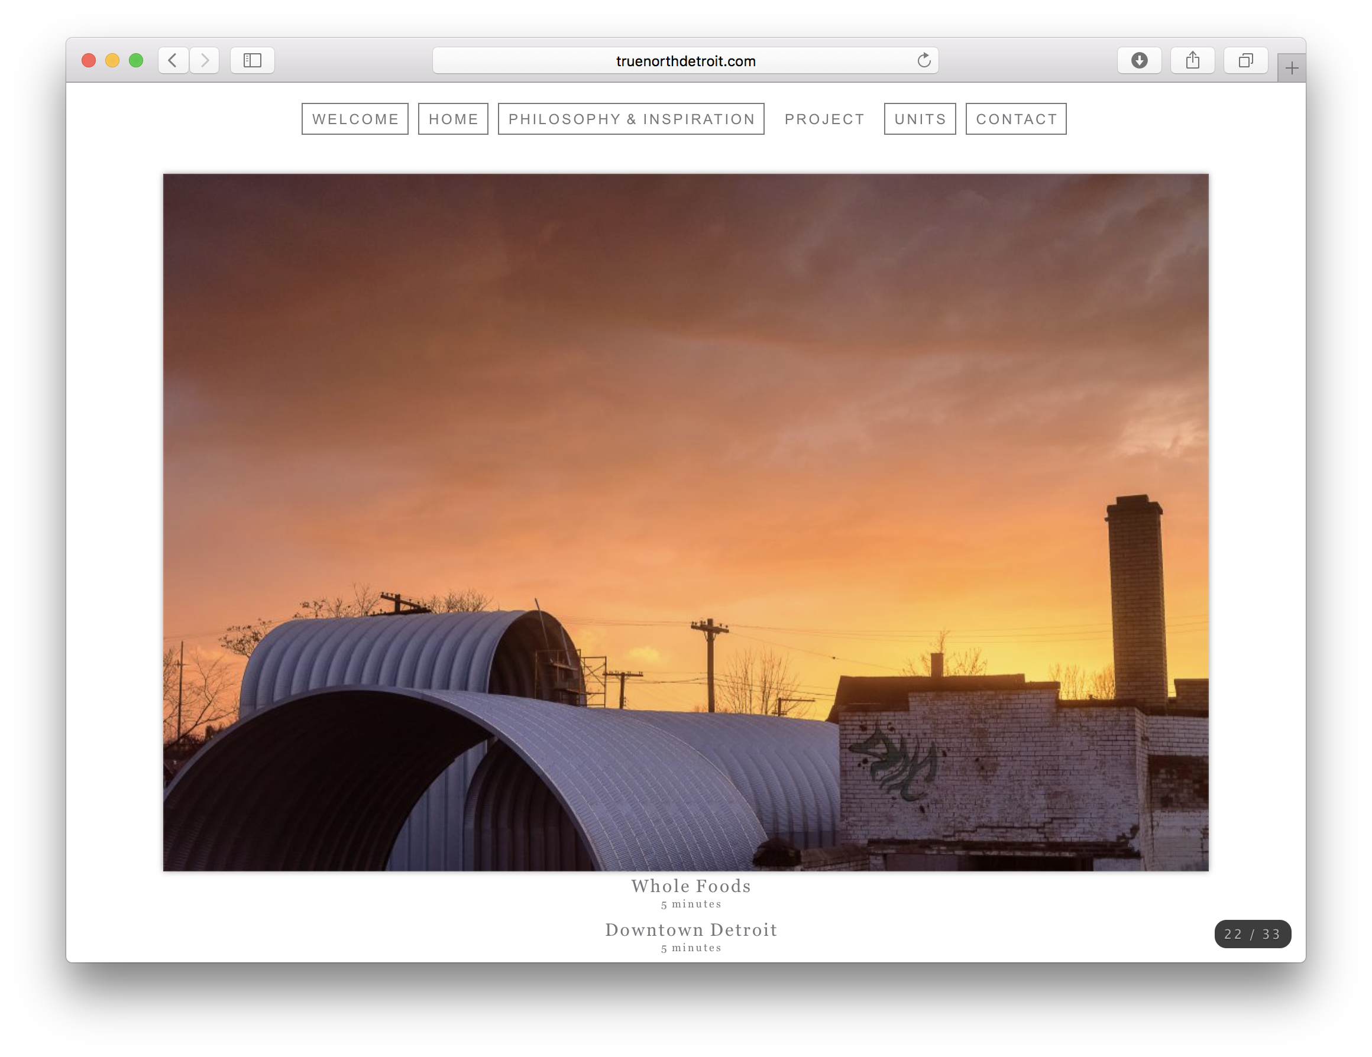Click the Downtown Detroit heading

690,930
